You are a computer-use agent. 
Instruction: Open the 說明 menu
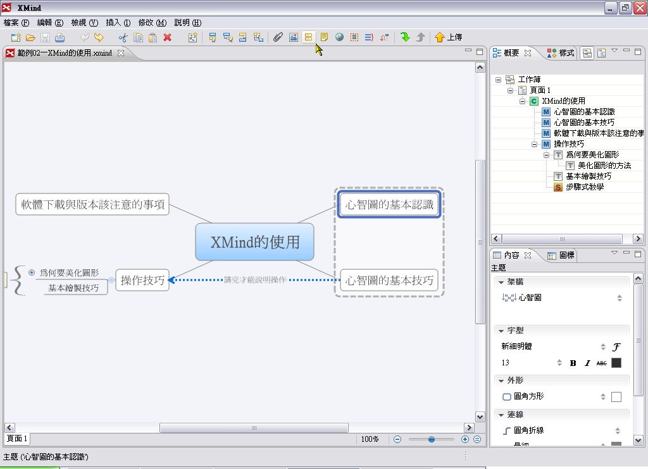pos(187,23)
